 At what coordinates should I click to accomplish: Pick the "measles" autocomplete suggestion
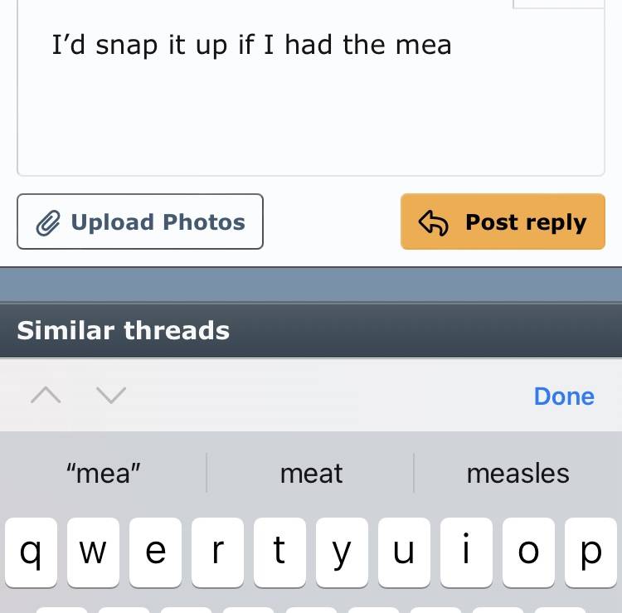(518, 474)
